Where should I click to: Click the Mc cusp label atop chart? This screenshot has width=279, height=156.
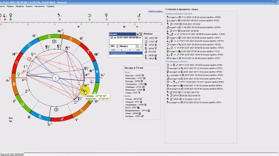[x=60, y=31]
